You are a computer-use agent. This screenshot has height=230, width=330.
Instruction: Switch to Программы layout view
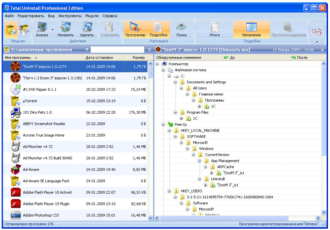[x=135, y=30]
